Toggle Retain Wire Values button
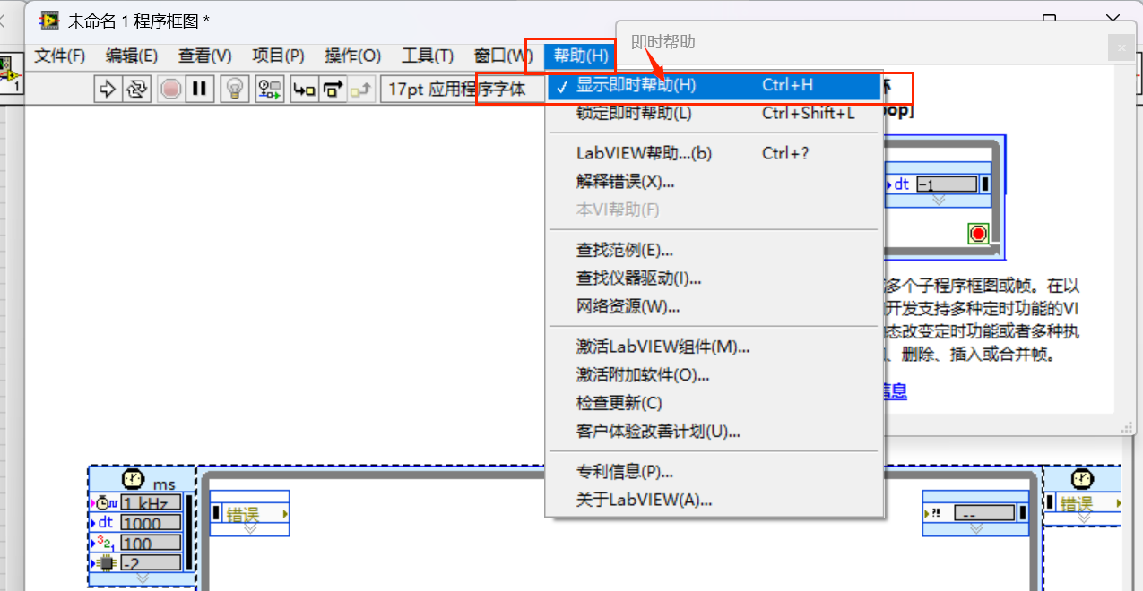Image resolution: width=1143 pixels, height=591 pixels. [270, 89]
